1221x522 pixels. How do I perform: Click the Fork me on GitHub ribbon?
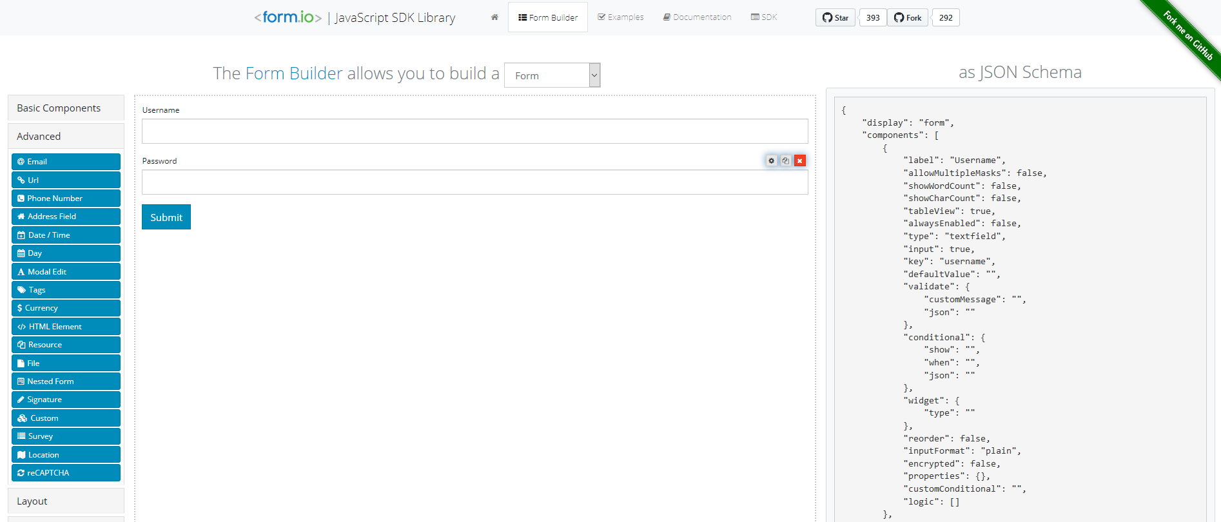pyautogui.click(x=1187, y=35)
